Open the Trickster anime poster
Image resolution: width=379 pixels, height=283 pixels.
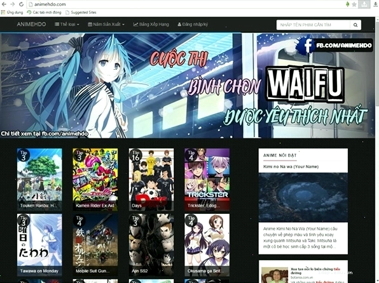point(207,180)
